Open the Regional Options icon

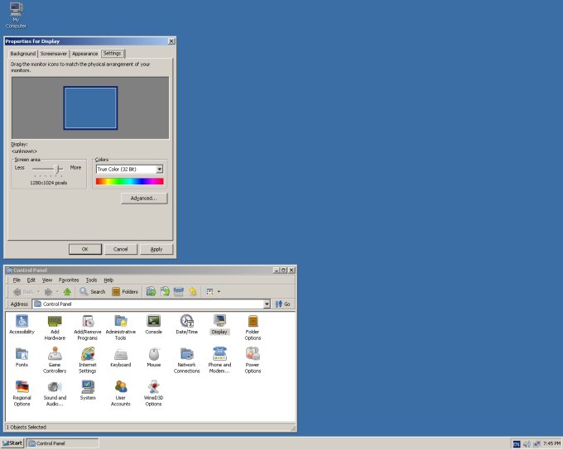click(22, 393)
